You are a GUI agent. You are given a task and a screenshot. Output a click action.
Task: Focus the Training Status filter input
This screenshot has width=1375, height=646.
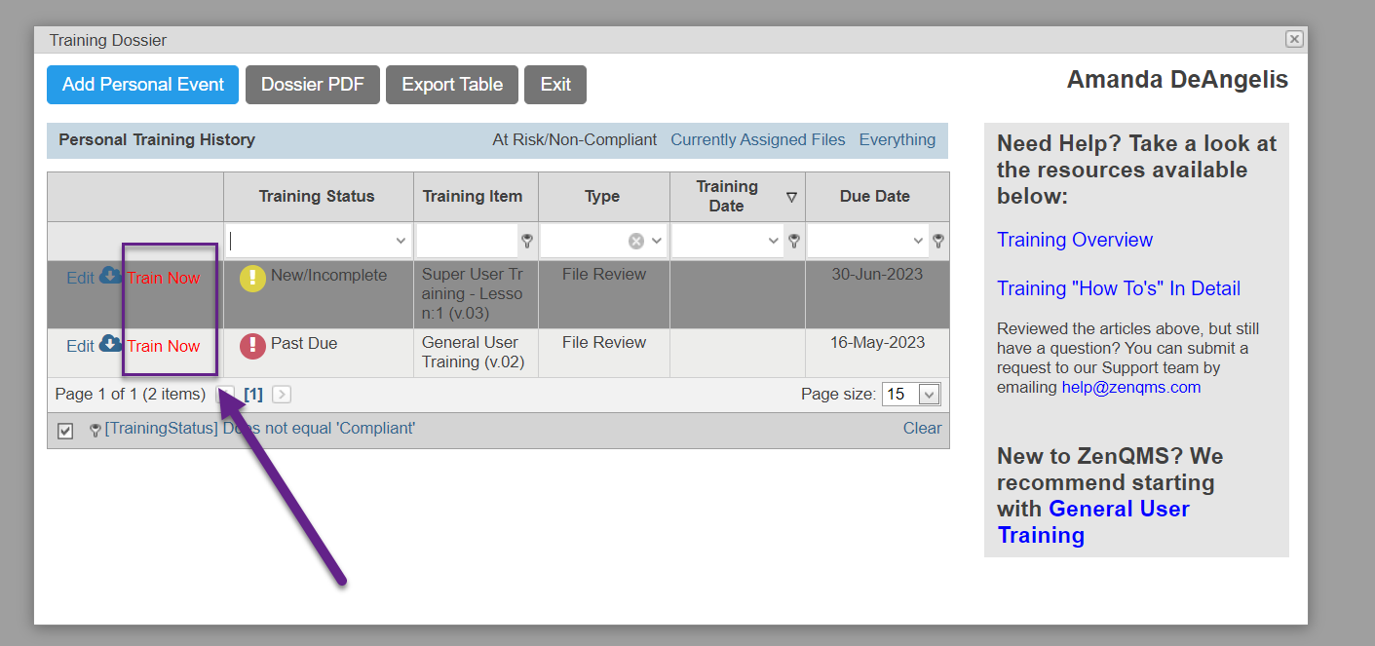click(x=310, y=241)
